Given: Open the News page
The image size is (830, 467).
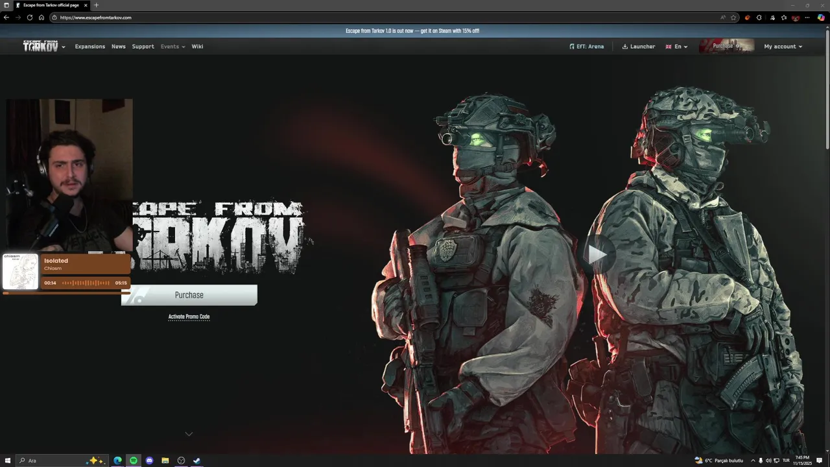Looking at the screenshot, I should coord(119,47).
